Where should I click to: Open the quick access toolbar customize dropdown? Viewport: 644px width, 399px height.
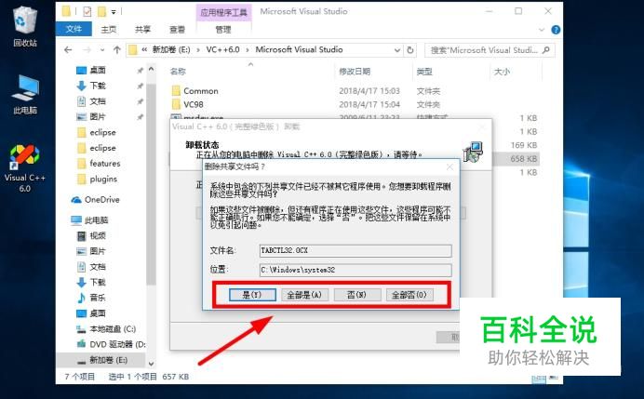pos(114,11)
